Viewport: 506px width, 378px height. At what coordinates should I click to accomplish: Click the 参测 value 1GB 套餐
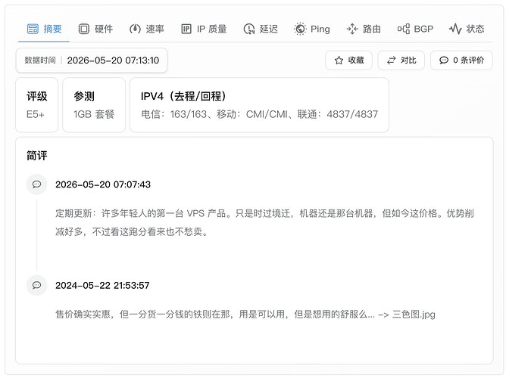94,114
